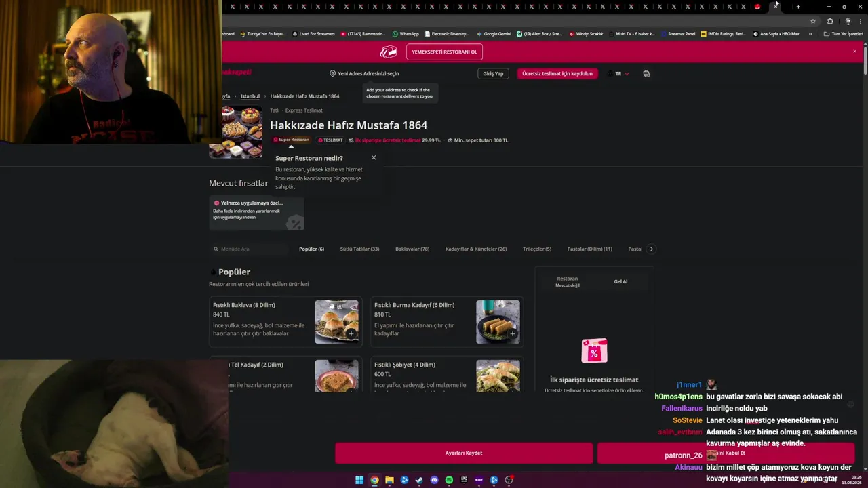This screenshot has width=868, height=488.
Task: Open Electronic Diversity bookmark
Action: [x=447, y=33]
